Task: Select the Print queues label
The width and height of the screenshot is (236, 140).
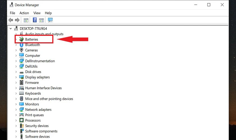Action: 35,115
